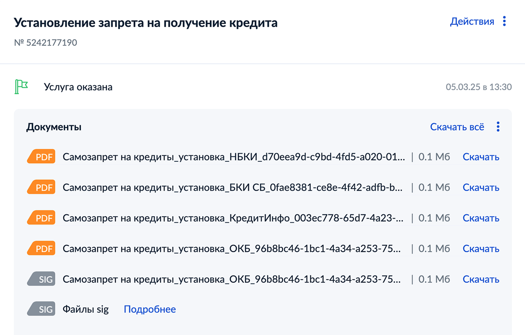Download the ОКБ PDF document
Image resolution: width=525 pixels, height=335 pixels.
(x=481, y=248)
